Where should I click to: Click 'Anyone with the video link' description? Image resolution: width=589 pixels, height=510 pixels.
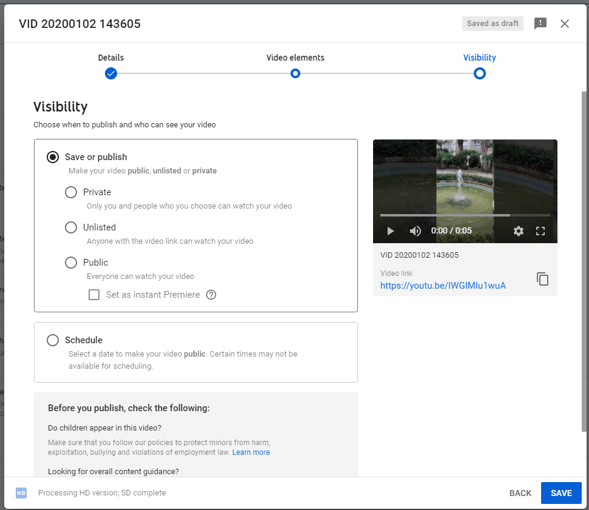click(170, 241)
